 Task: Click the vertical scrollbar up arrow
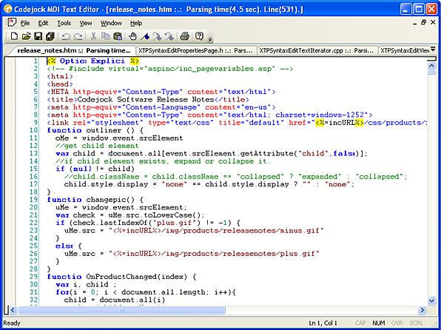coord(431,66)
